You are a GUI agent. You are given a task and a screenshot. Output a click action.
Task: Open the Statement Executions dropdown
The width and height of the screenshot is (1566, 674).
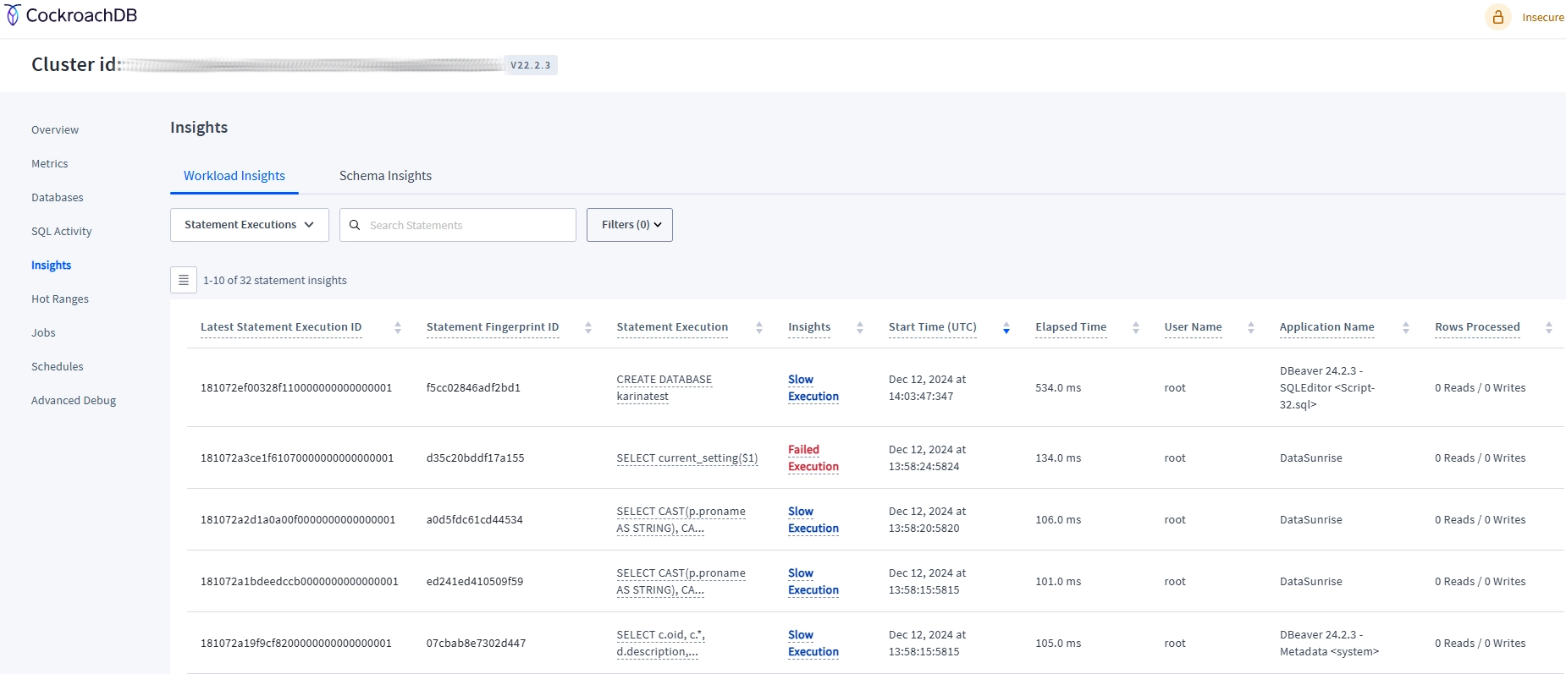click(x=250, y=225)
